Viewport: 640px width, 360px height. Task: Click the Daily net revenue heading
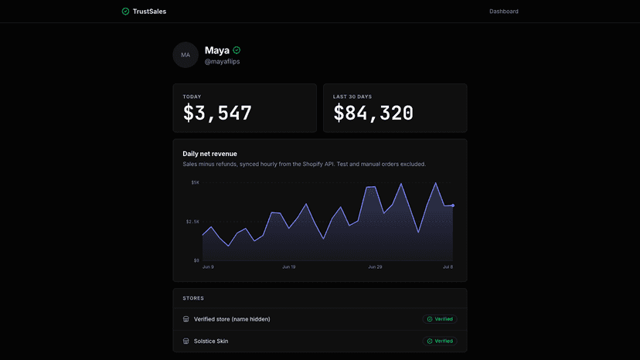tap(209, 154)
